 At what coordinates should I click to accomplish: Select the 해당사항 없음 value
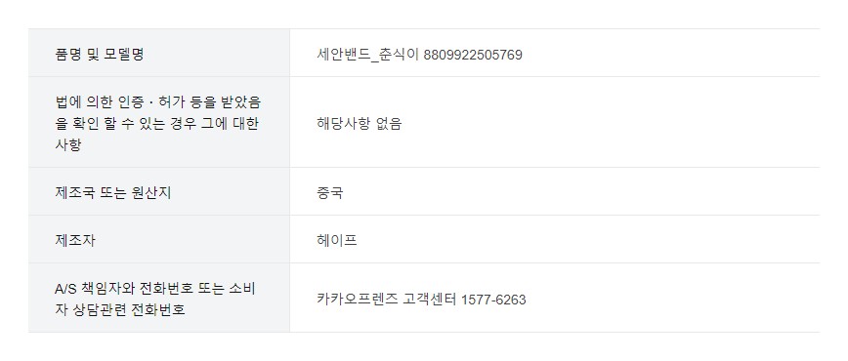(360, 124)
